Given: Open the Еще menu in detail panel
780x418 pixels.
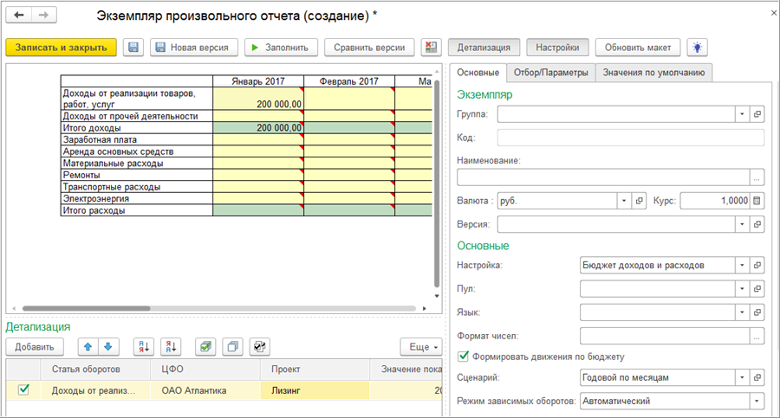Looking at the screenshot, I should click(419, 347).
